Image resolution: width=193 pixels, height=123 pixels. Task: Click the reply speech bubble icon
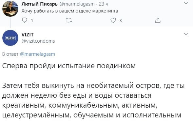[25, 20]
